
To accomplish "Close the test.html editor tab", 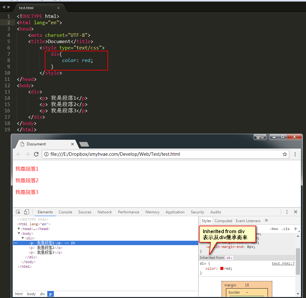I will click(x=58, y=8).
